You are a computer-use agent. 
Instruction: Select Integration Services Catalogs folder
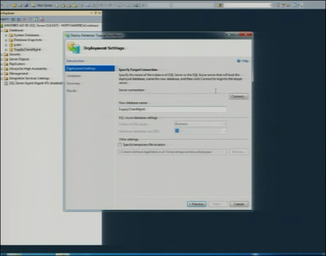pos(26,78)
